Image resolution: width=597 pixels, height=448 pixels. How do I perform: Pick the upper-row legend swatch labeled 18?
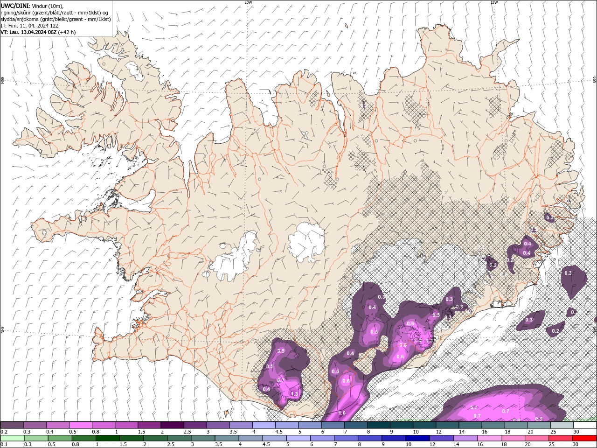[517, 425]
